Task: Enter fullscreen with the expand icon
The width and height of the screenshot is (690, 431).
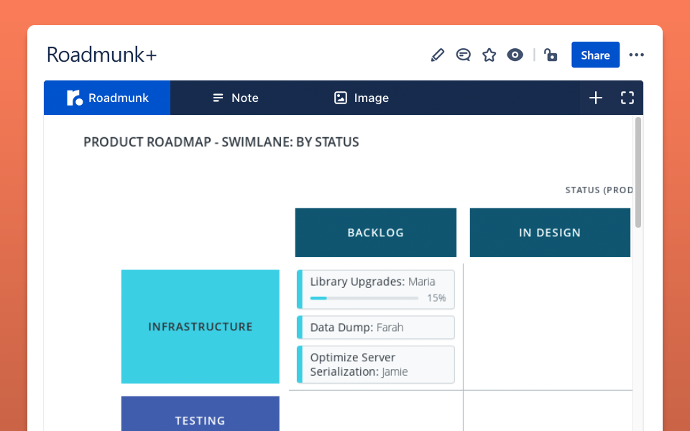Action: click(627, 98)
